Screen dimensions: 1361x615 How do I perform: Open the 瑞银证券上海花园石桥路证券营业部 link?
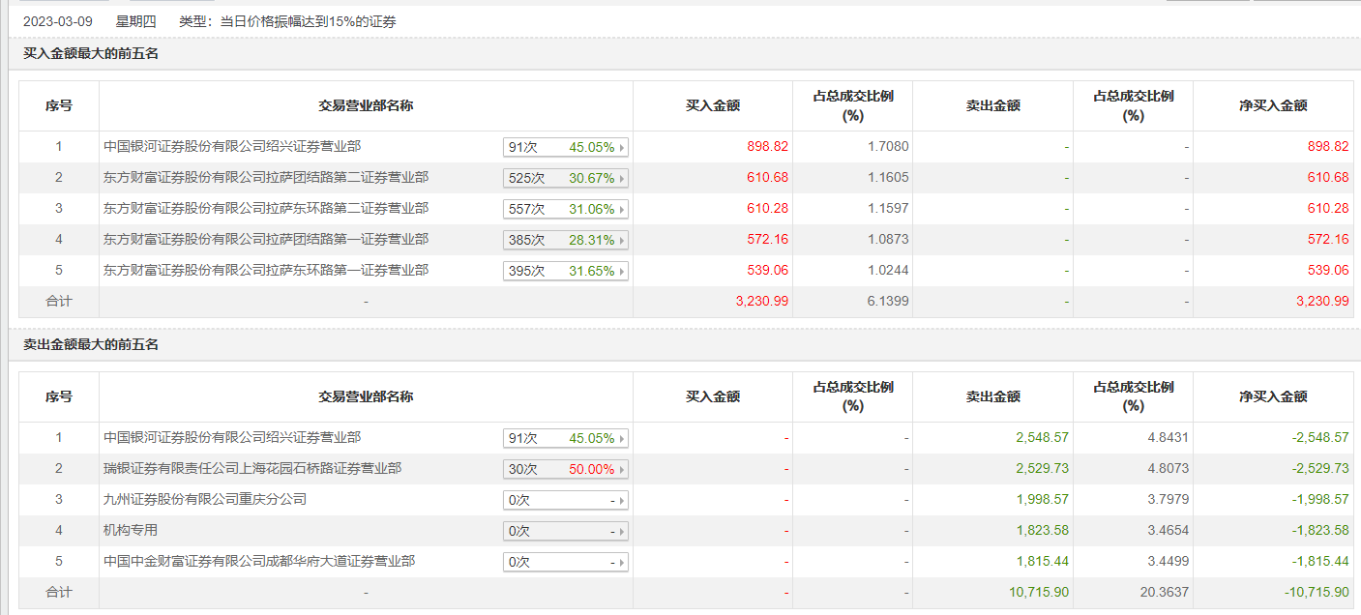point(252,468)
